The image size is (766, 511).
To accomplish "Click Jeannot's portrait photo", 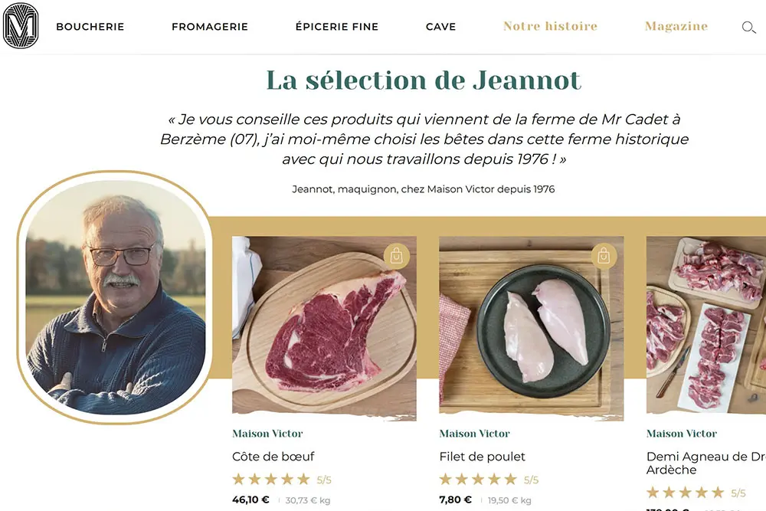I will click(115, 297).
